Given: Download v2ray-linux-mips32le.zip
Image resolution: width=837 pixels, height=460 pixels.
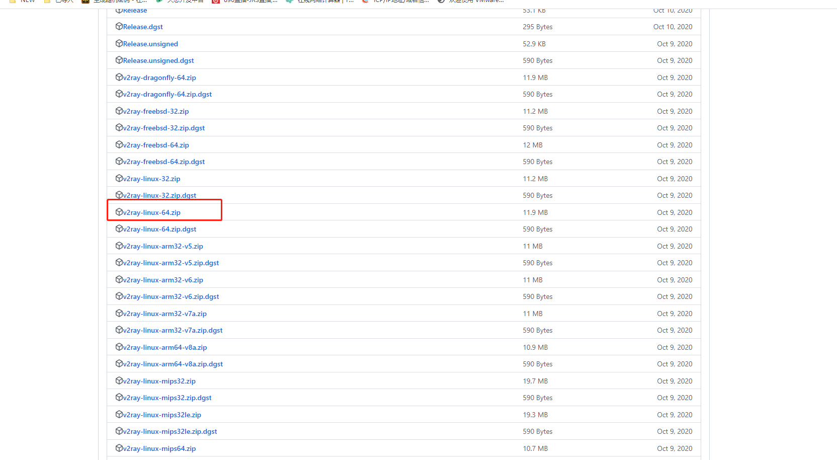Looking at the screenshot, I should click(x=162, y=415).
